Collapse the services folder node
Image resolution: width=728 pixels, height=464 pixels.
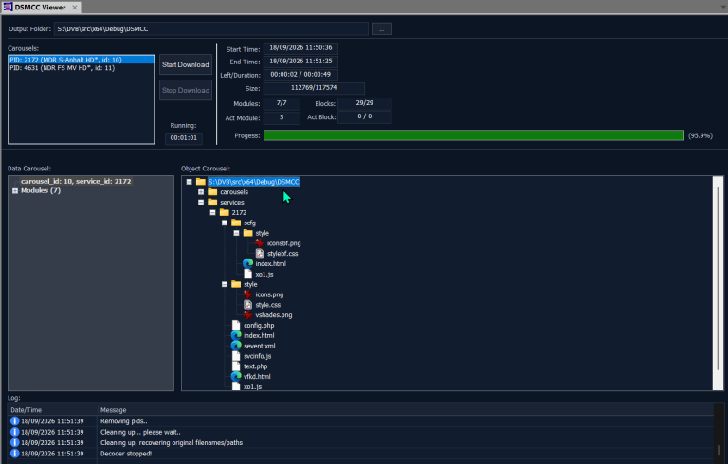click(x=201, y=202)
